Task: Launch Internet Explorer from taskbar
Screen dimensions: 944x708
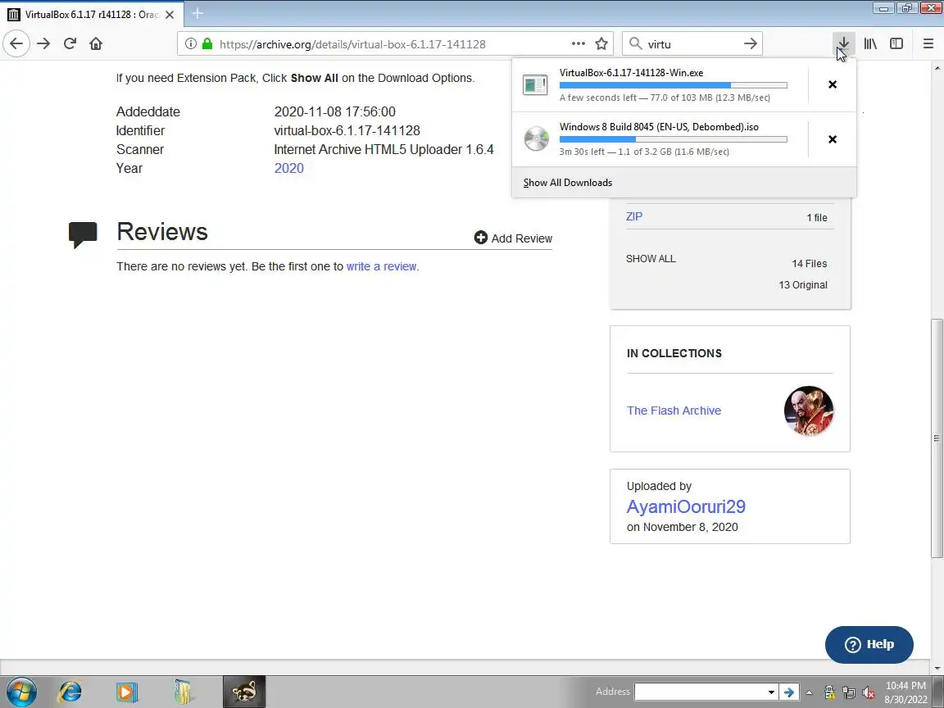Action: [x=70, y=692]
